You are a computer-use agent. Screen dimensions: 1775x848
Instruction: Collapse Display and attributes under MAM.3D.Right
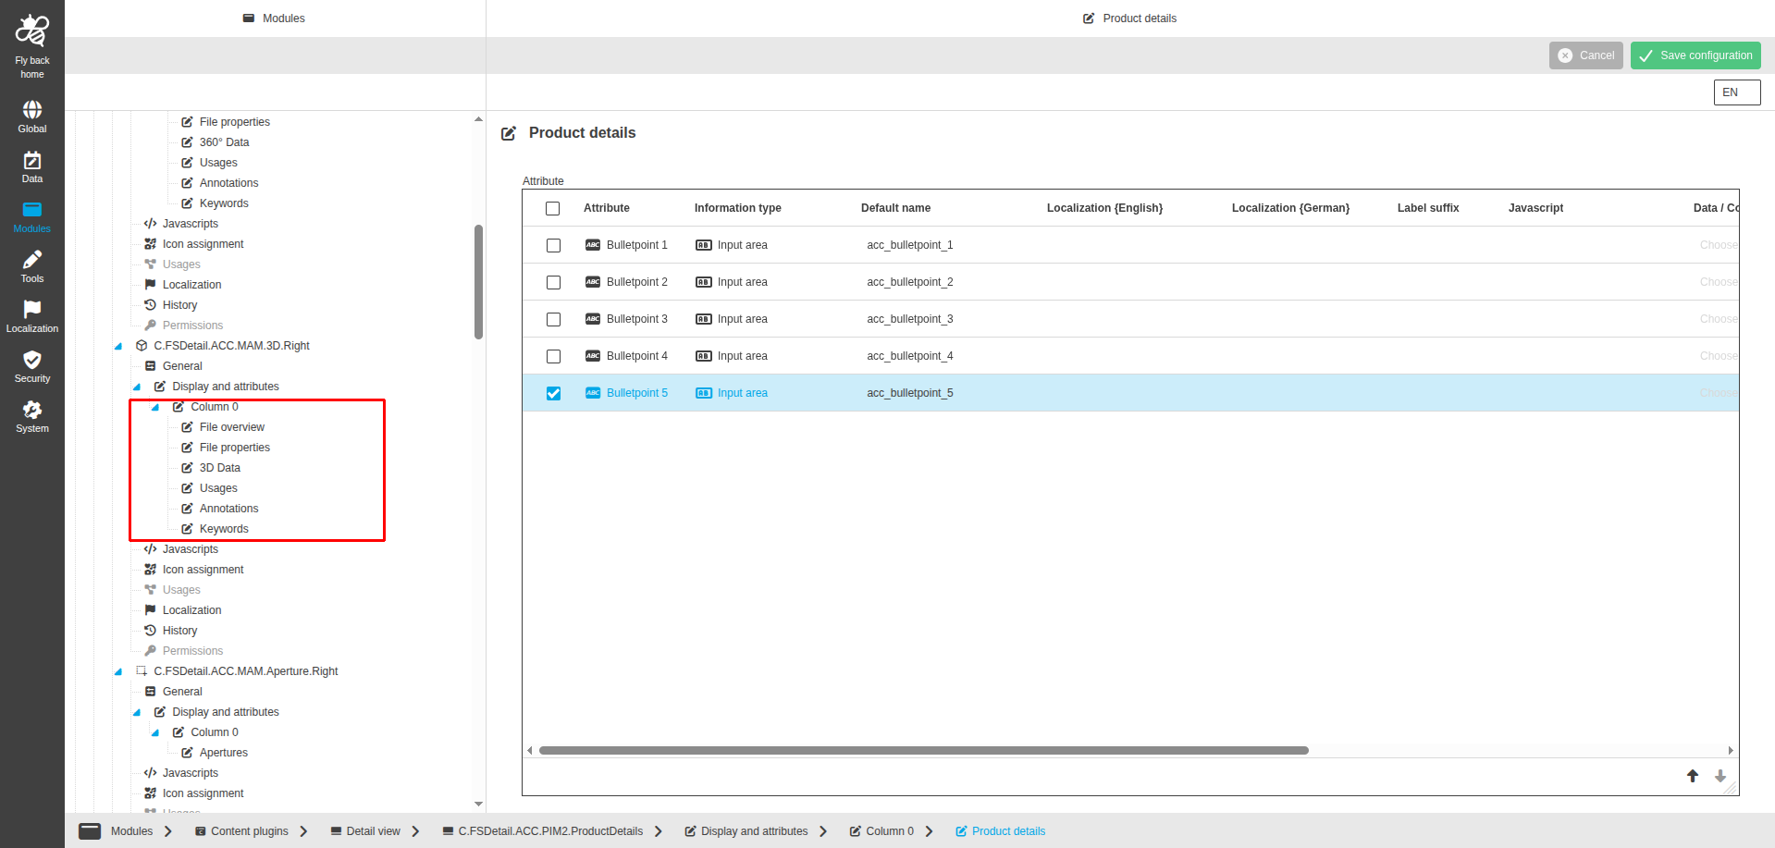pyautogui.click(x=137, y=387)
